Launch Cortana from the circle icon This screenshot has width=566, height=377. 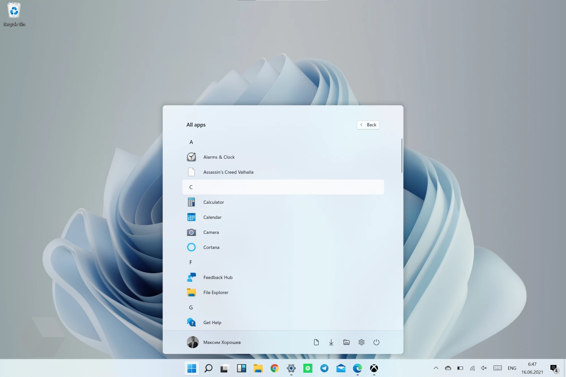[191, 247]
